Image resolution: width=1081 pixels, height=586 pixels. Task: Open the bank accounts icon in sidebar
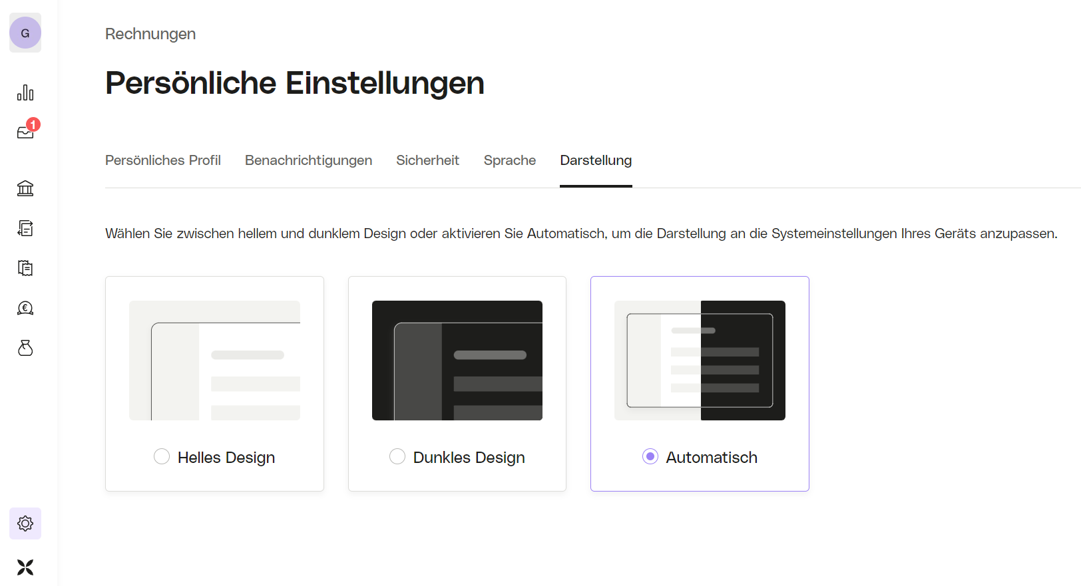click(x=25, y=188)
